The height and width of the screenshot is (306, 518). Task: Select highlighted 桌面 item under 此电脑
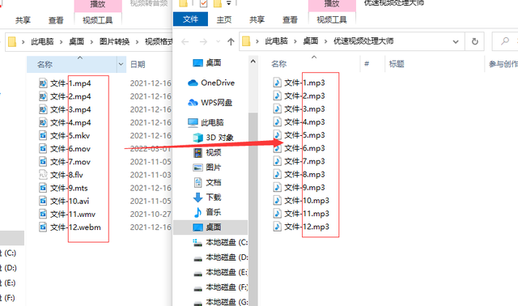click(x=210, y=227)
